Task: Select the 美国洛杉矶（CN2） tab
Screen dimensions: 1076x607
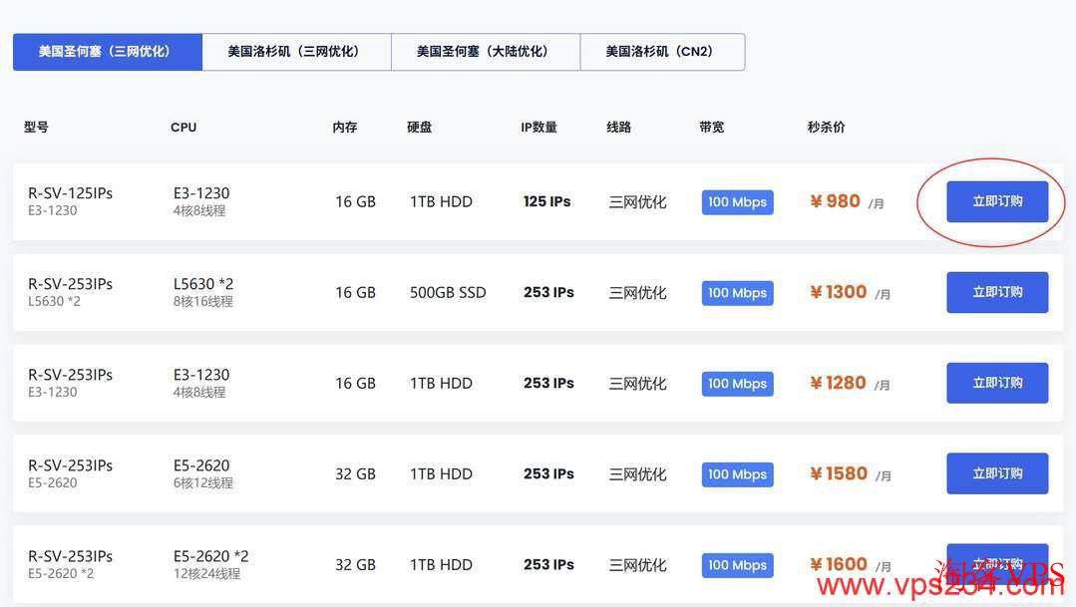Action: 662,52
